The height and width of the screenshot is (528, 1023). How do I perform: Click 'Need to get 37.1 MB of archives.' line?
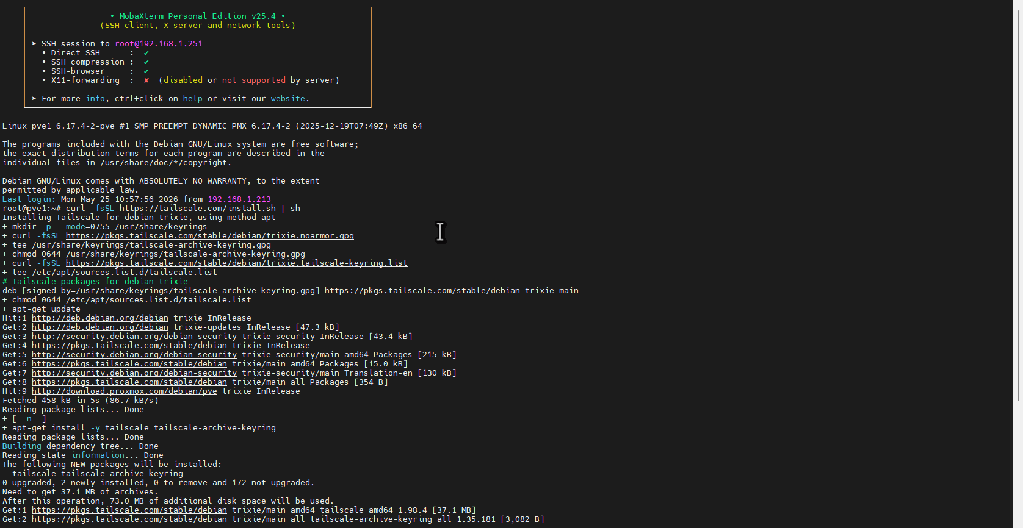(x=80, y=492)
